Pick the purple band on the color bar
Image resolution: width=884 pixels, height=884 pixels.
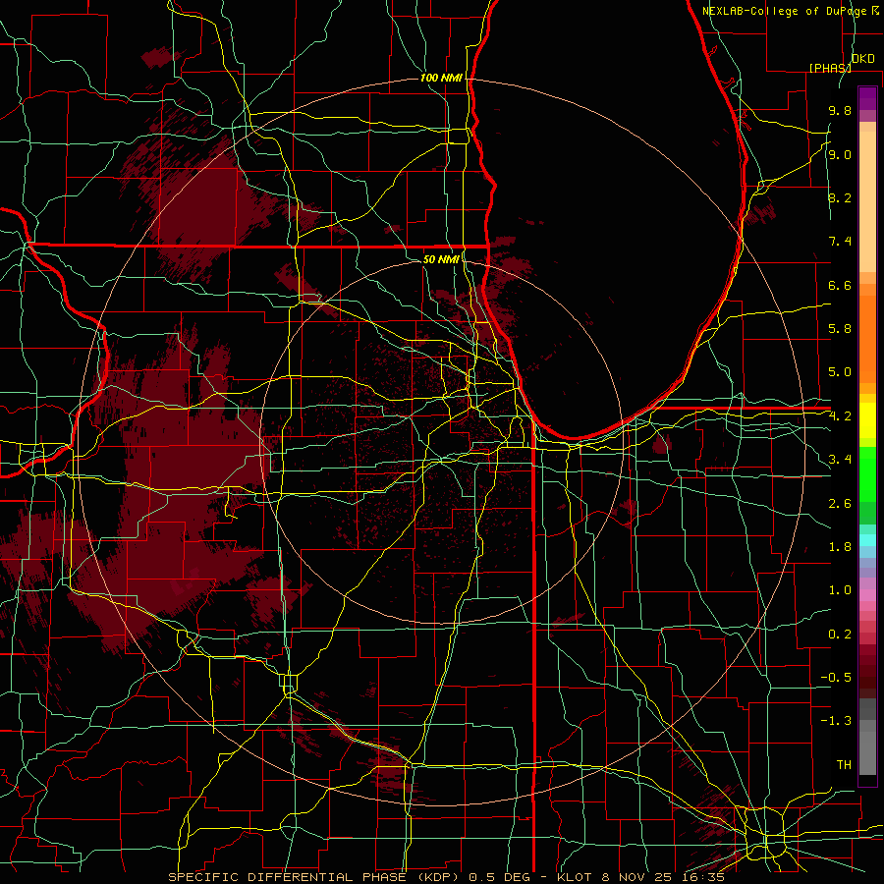[x=867, y=98]
